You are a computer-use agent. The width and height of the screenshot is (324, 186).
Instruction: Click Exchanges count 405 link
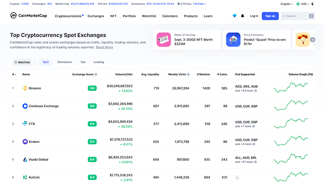49,4
